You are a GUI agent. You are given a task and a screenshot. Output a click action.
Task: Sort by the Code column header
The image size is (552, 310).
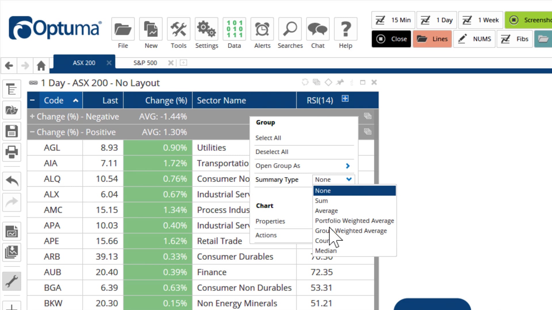coord(61,100)
